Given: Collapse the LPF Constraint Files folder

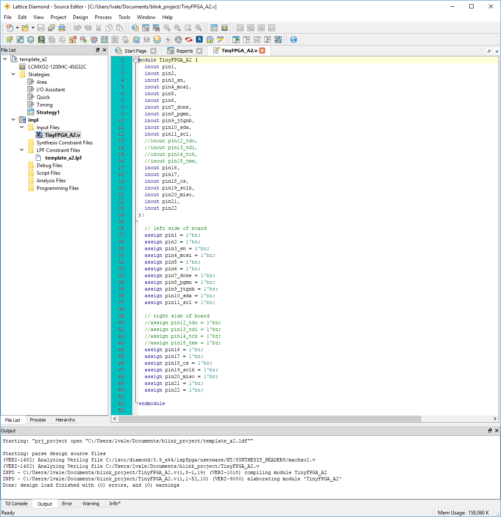Looking at the screenshot, I should coord(22,150).
